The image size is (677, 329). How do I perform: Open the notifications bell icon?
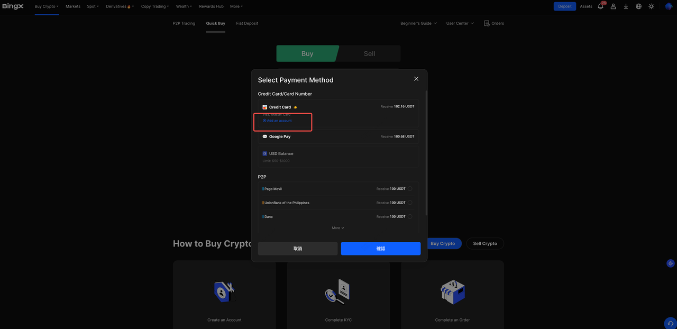tap(600, 6)
